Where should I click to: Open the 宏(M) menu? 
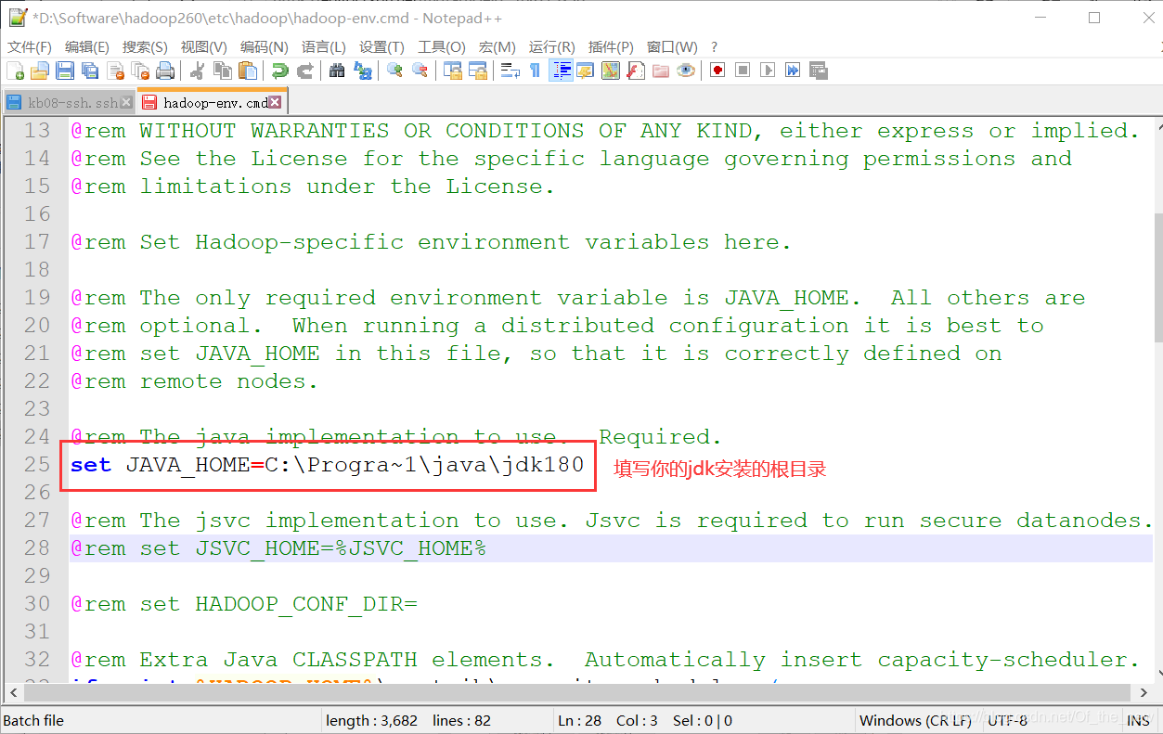(497, 46)
